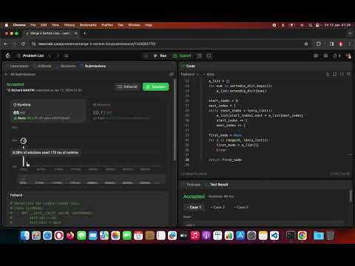355x266 pixels.
Task: Open the layout grid icon in header
Action: click(x=316, y=56)
